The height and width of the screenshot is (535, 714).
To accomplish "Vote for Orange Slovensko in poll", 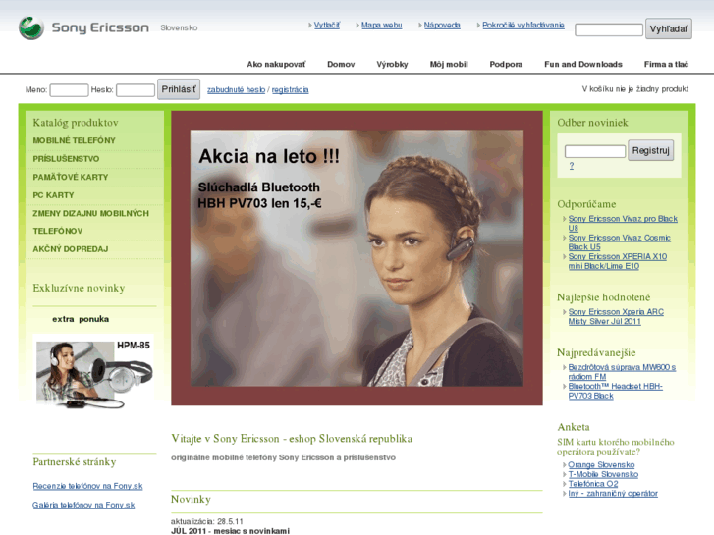I will pyautogui.click(x=601, y=465).
